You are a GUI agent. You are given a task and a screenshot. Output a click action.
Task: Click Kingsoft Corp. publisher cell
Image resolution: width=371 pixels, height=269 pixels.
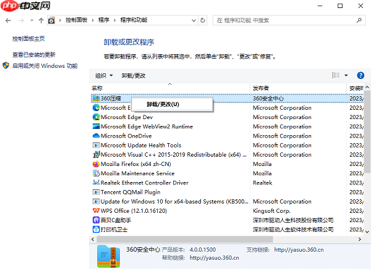pyautogui.click(x=271, y=210)
